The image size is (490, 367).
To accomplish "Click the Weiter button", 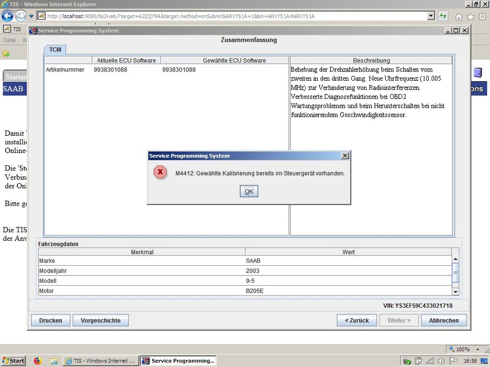I will click(399, 320).
